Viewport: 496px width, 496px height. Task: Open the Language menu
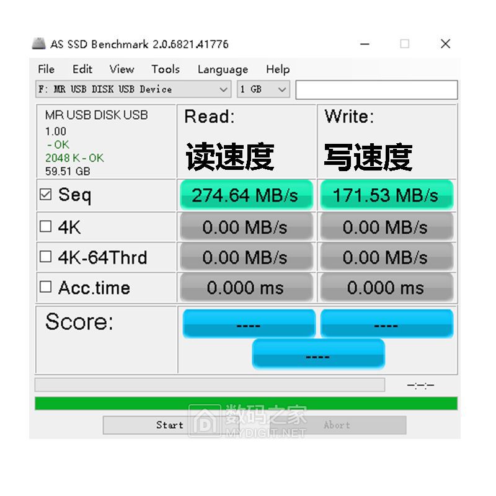(223, 69)
